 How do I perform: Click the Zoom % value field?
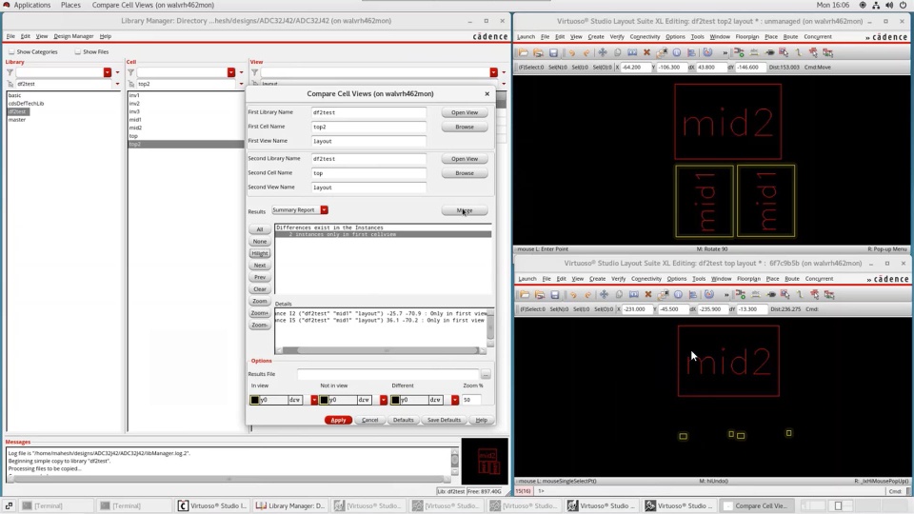pyautogui.click(x=471, y=400)
